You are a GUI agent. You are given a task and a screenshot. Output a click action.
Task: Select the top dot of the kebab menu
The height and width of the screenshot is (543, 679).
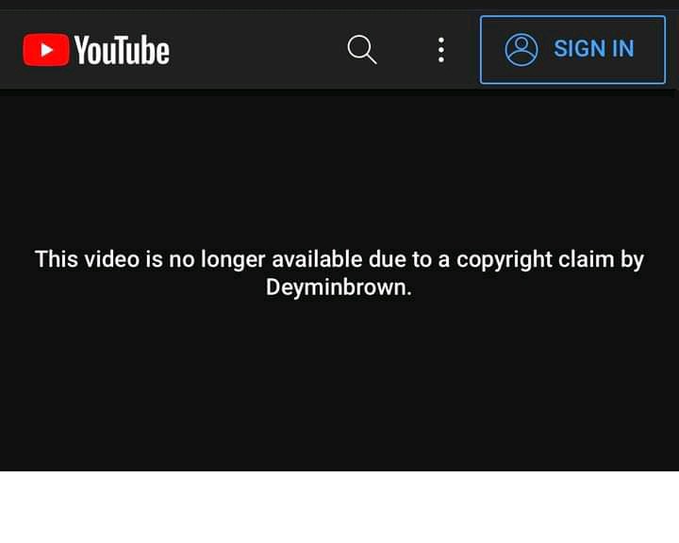coord(440,40)
